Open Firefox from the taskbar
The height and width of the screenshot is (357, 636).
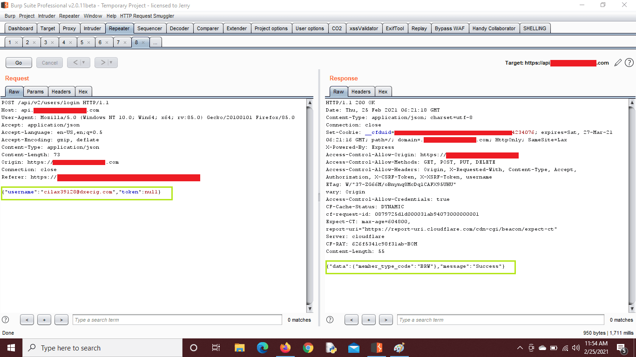click(285, 348)
